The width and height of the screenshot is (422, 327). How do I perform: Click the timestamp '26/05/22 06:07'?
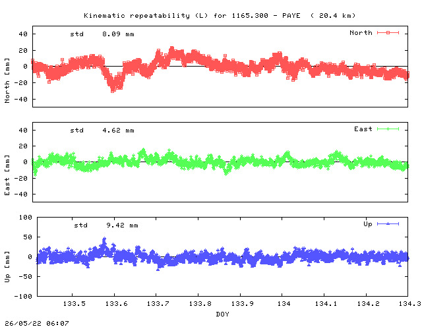pos(37,323)
